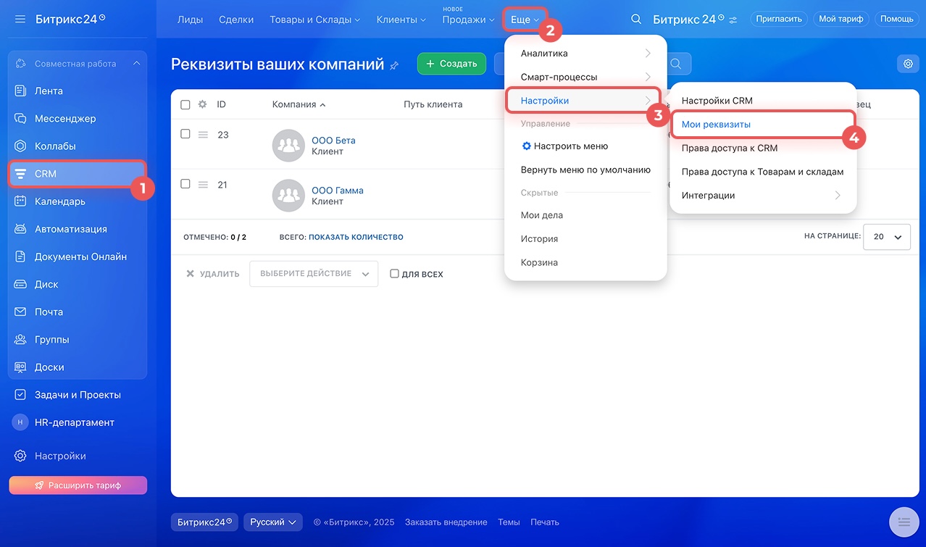This screenshot has width=926, height=547.
Task: Open the Еще dropdown in top menu
Action: tap(525, 20)
